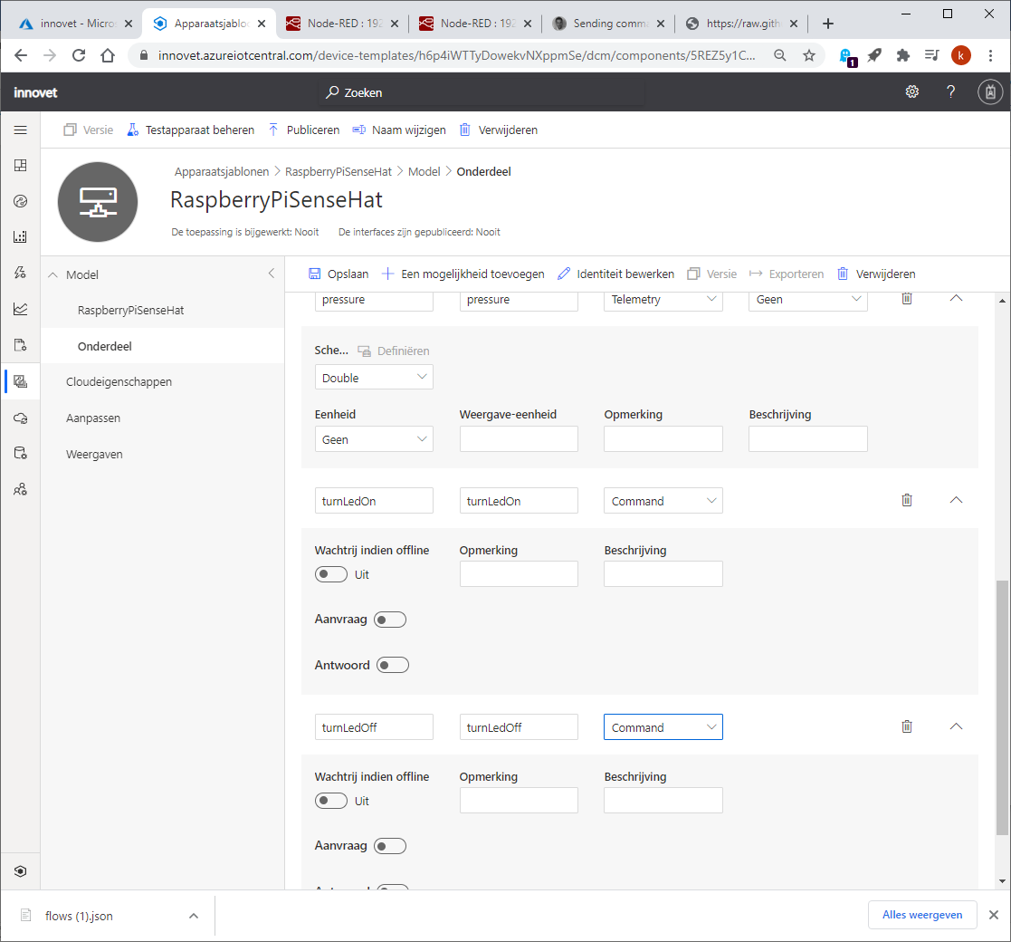Collapse the pressure capability details

click(956, 299)
